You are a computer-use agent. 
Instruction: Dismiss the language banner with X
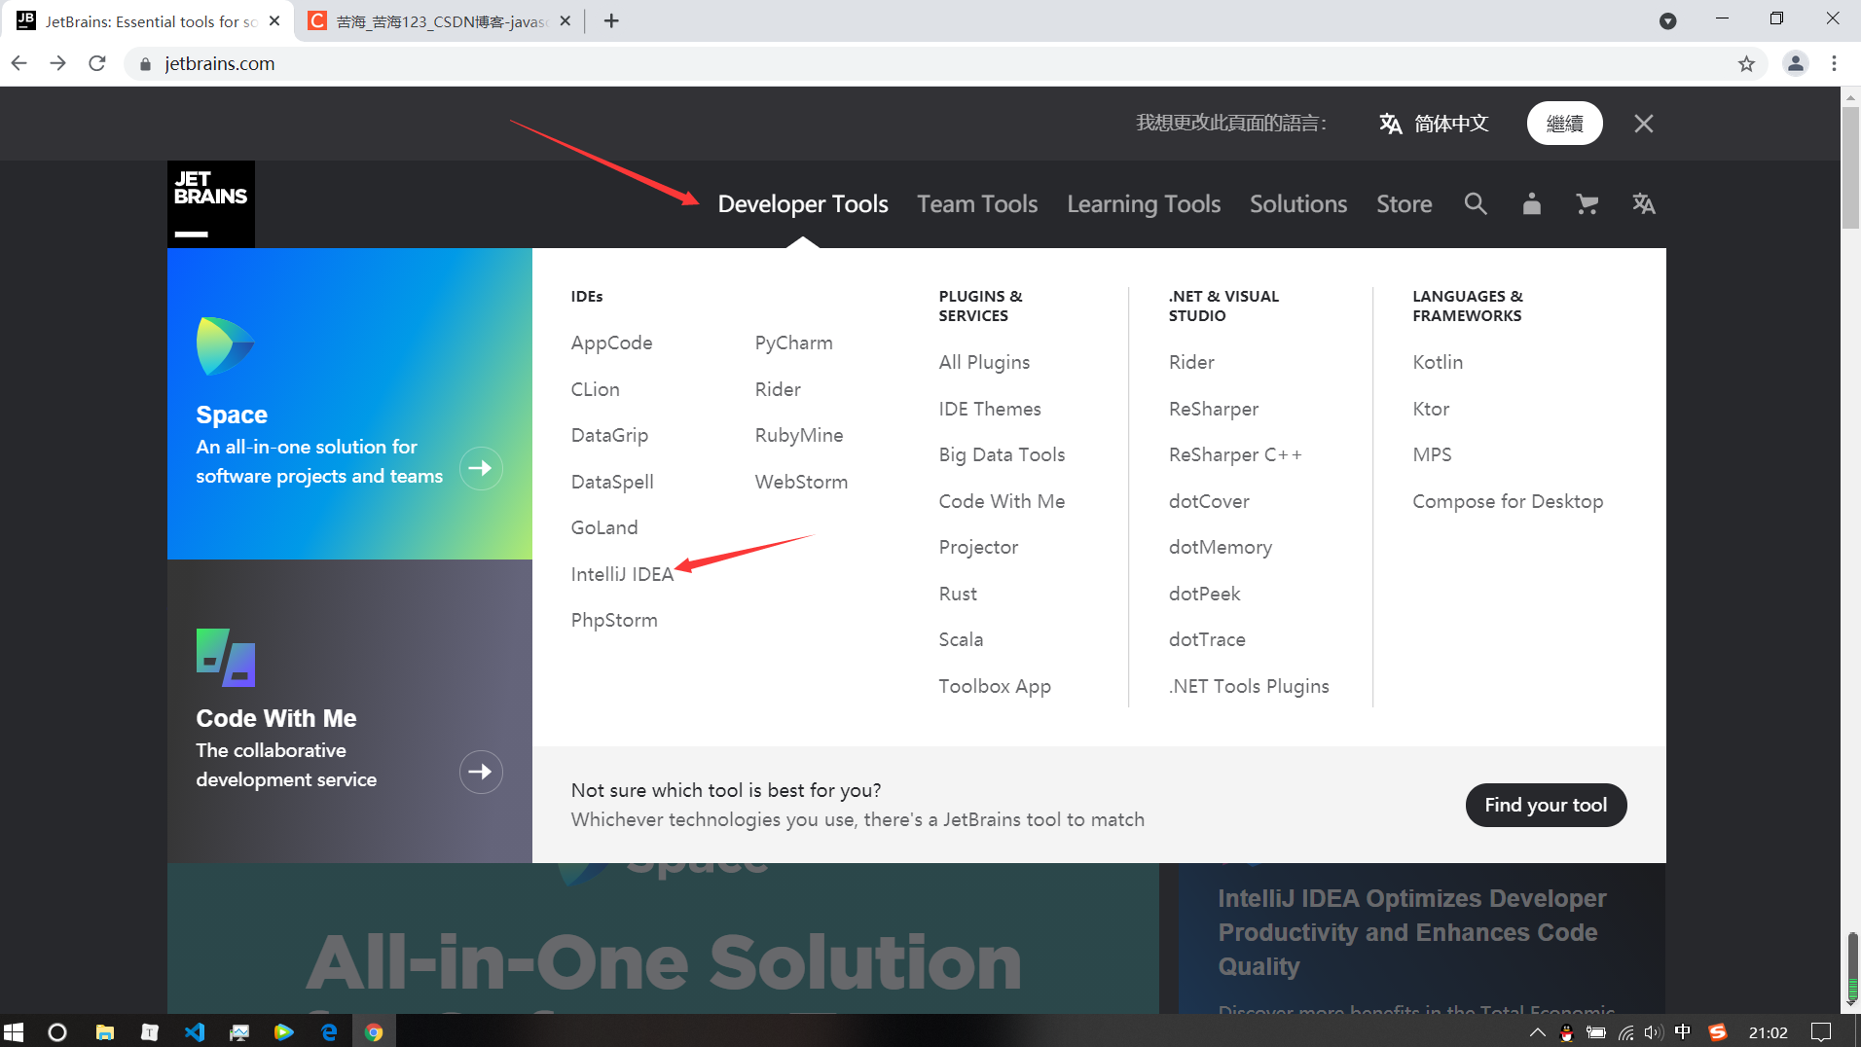(x=1644, y=124)
